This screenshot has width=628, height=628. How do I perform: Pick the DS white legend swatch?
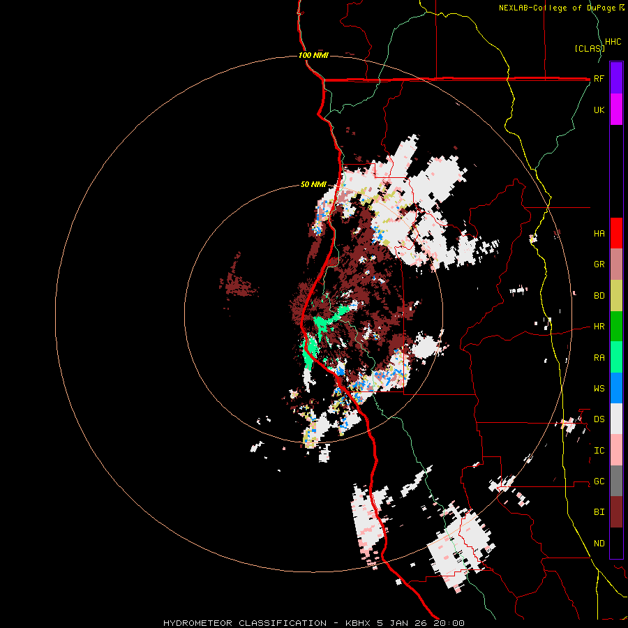[x=616, y=419]
